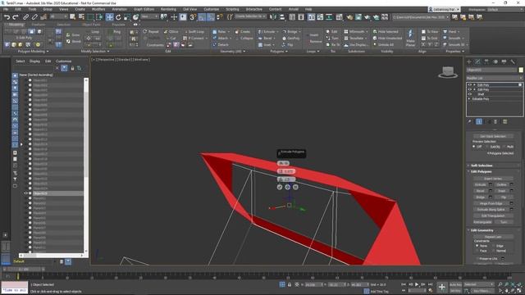Open the Rendering menu
Viewport: 525px width, 295px height.
click(168, 9)
